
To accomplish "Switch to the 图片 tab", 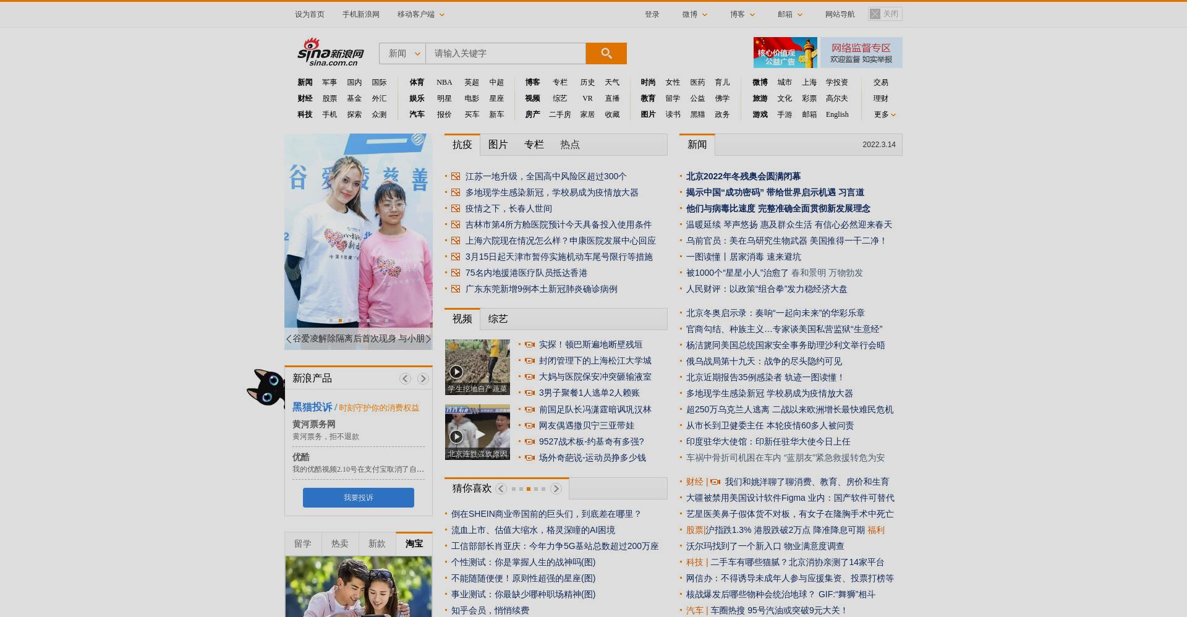I will [498, 144].
